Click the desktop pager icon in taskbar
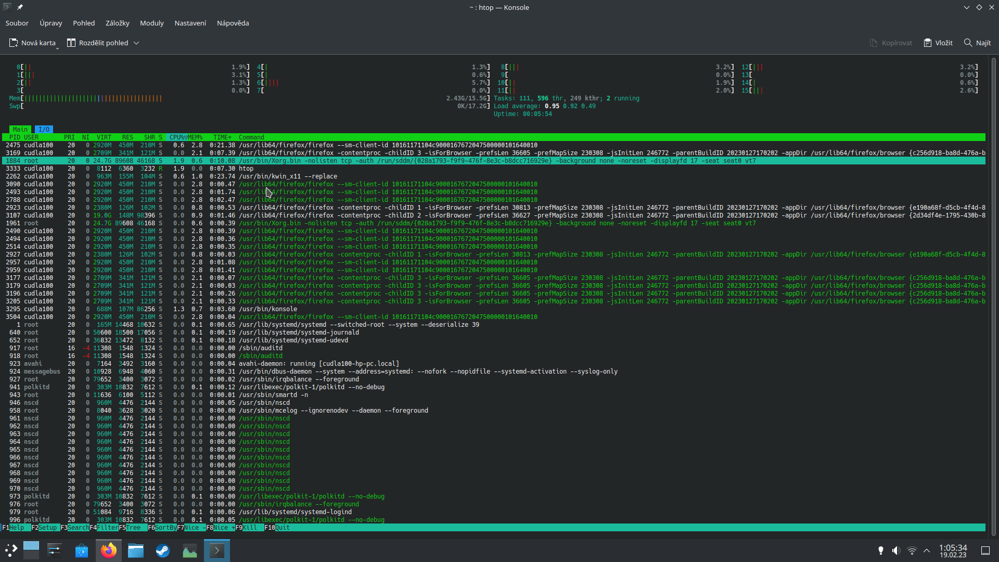Image resolution: width=999 pixels, height=562 pixels. [31, 551]
